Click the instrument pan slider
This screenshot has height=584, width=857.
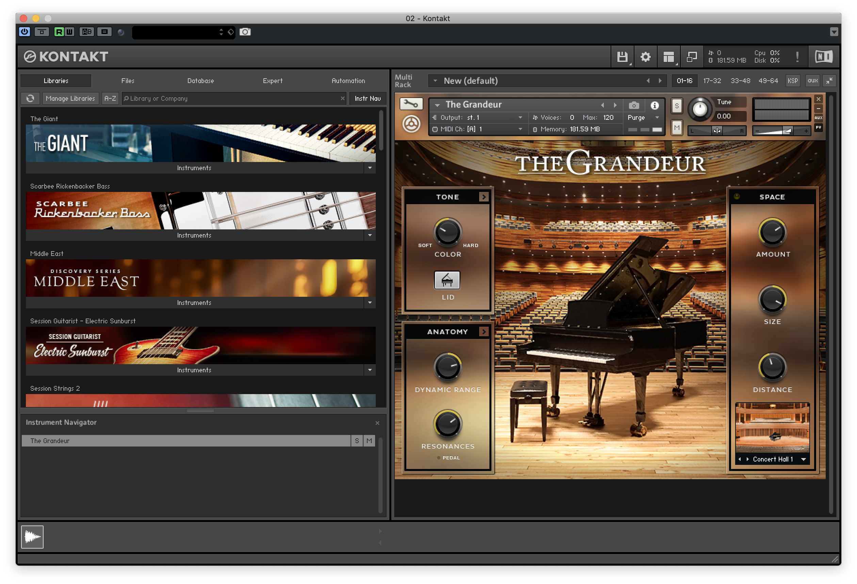click(717, 131)
